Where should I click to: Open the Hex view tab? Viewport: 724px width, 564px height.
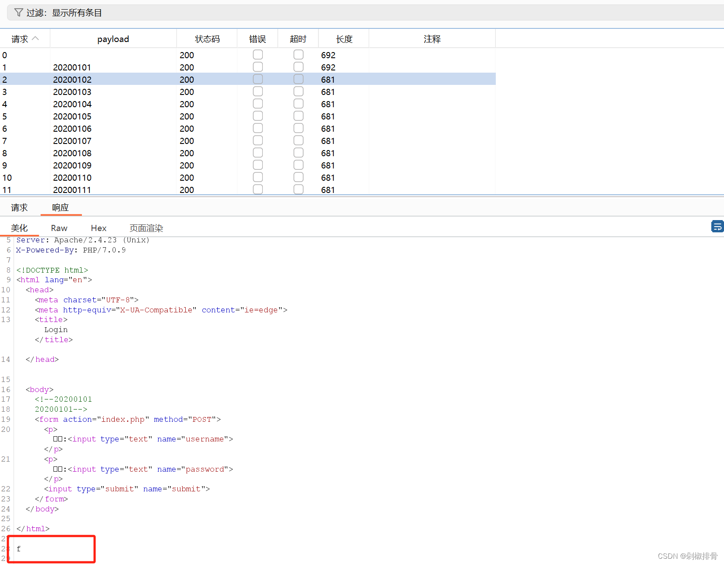pos(98,228)
